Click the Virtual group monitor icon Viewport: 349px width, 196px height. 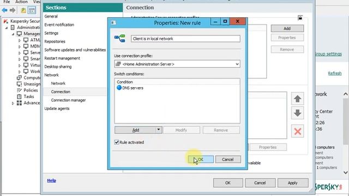coord(26,65)
